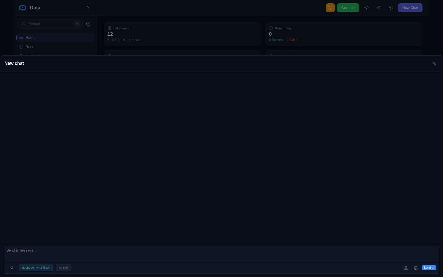Click the sidebar Search field

click(x=50, y=24)
